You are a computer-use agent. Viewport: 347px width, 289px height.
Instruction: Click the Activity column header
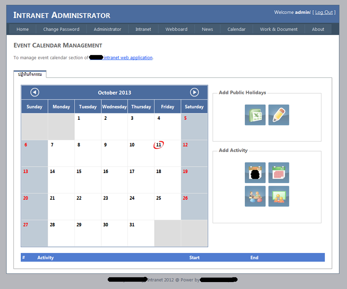(45, 257)
